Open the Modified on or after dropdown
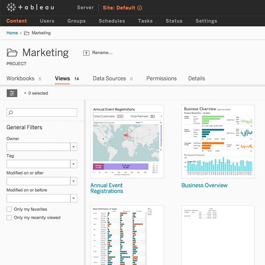Viewport: 265px width, 265px height. point(74,181)
